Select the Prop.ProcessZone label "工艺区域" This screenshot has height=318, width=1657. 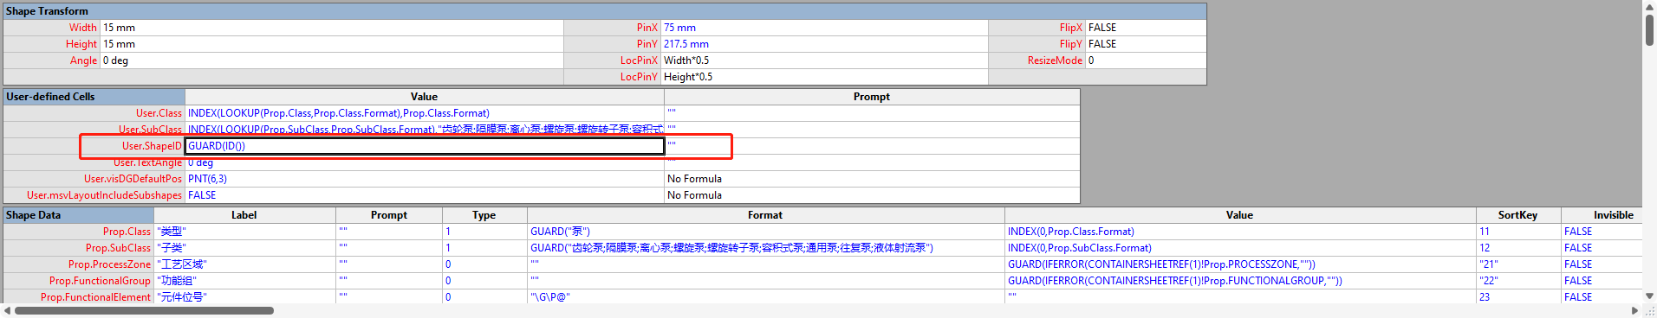click(x=244, y=264)
